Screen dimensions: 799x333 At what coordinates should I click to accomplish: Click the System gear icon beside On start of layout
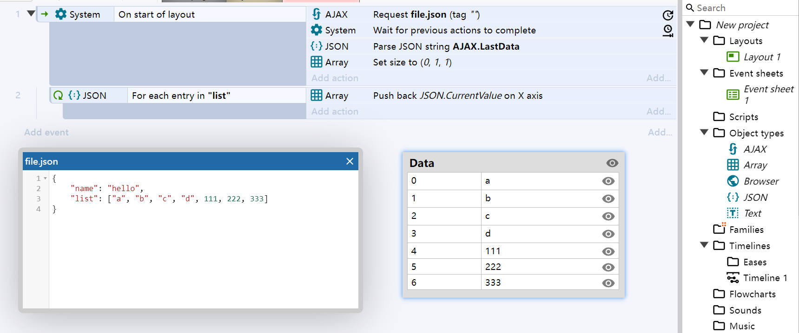point(61,14)
